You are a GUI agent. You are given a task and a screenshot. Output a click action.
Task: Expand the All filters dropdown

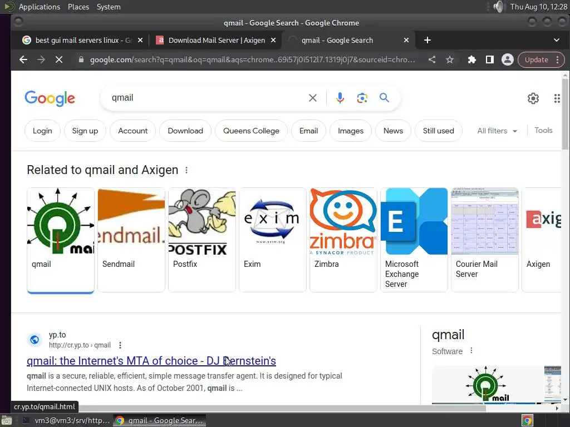tap(497, 131)
